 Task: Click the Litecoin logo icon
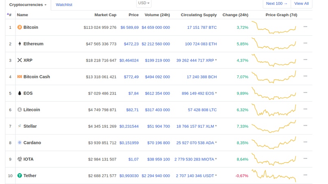[20, 110]
